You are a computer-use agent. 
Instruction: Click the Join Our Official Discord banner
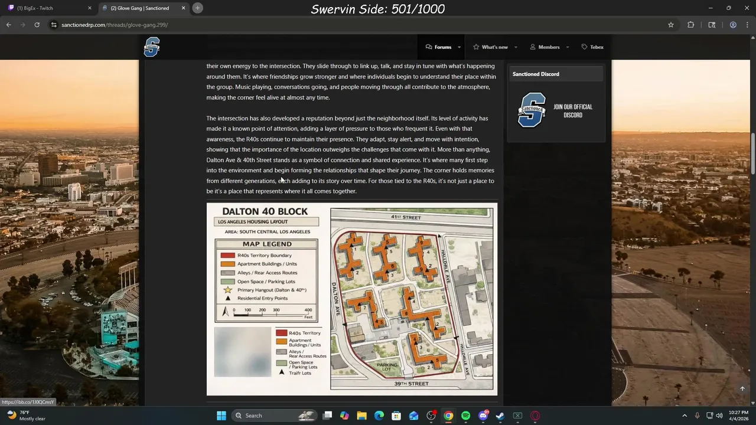(x=556, y=111)
